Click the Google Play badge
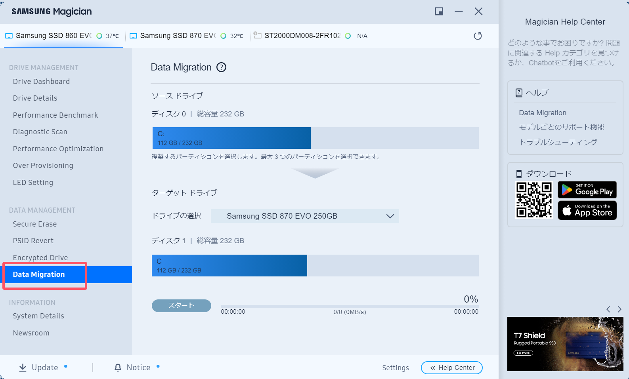629x379 pixels. 587,190
